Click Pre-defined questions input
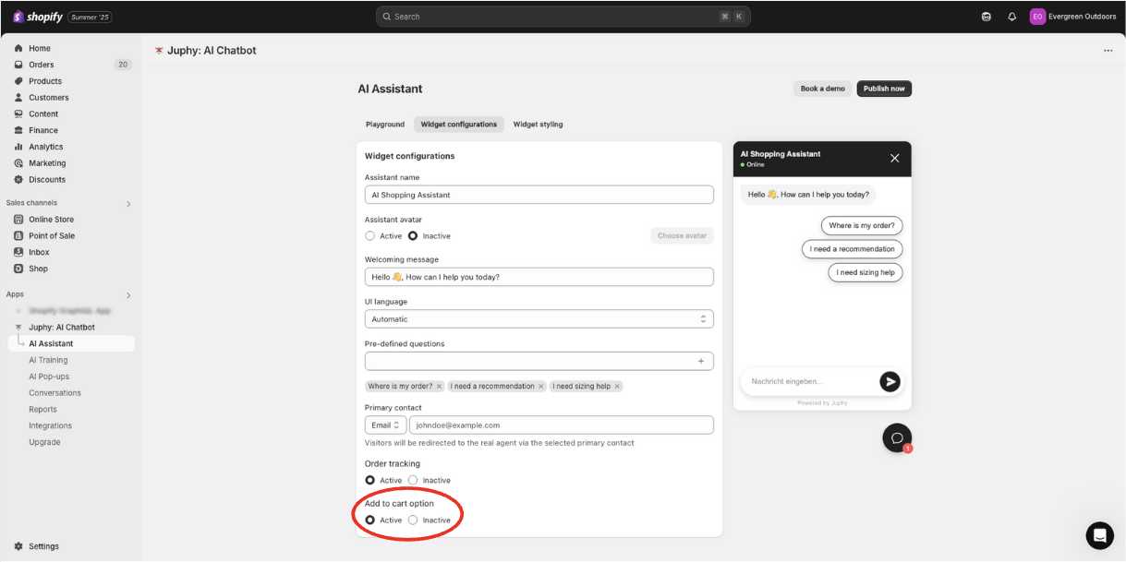The image size is (1126, 562). tap(539, 361)
